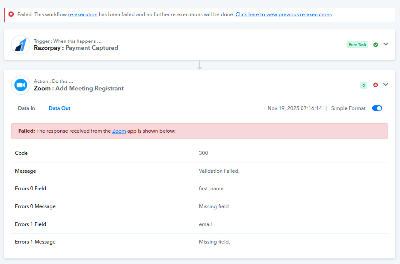
Task: Click the green '6' task count badge
Action: coord(364,85)
